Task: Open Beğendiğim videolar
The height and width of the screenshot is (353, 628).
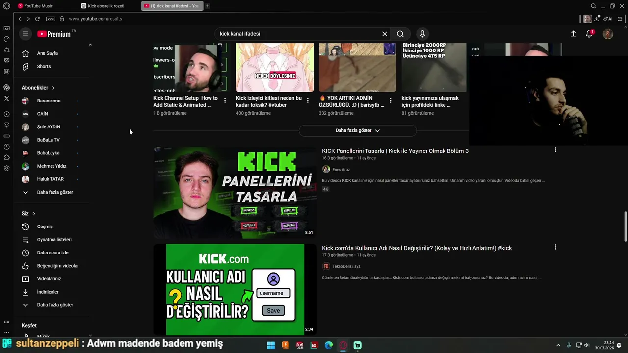Action: [52, 266]
